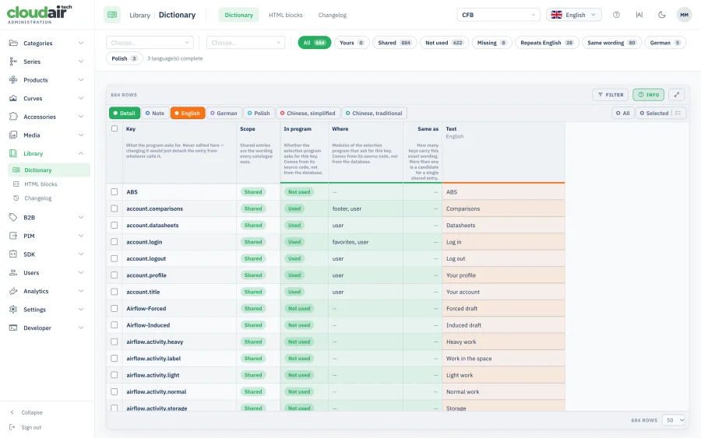Toggle the German column chip
Screen dimensions: 701x438
click(224, 113)
